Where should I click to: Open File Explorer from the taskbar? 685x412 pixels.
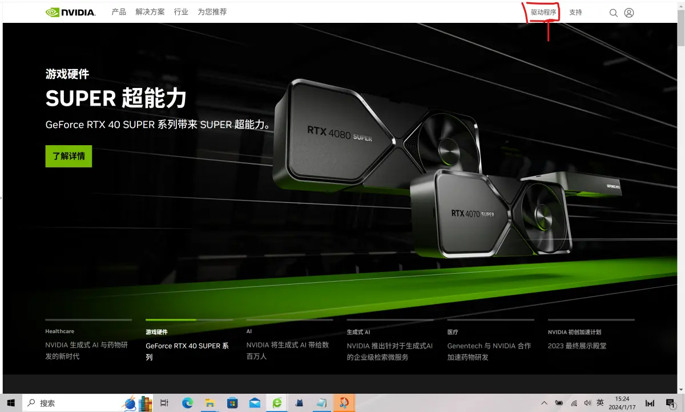click(209, 403)
